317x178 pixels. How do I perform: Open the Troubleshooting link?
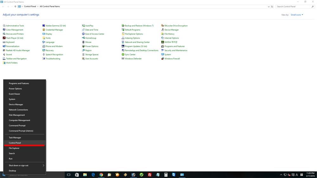click(x=53, y=58)
